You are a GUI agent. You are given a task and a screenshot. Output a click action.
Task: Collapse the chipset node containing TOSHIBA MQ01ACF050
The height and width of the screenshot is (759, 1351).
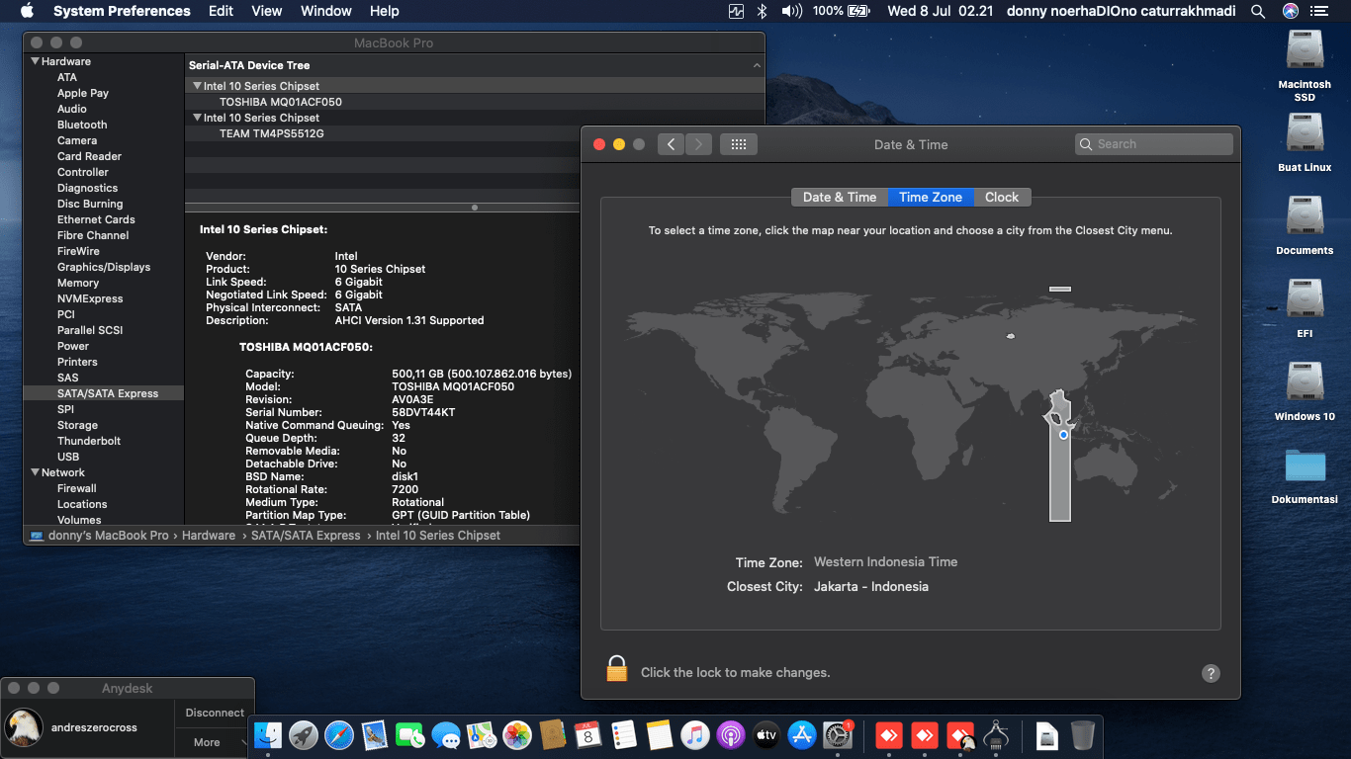pos(197,86)
